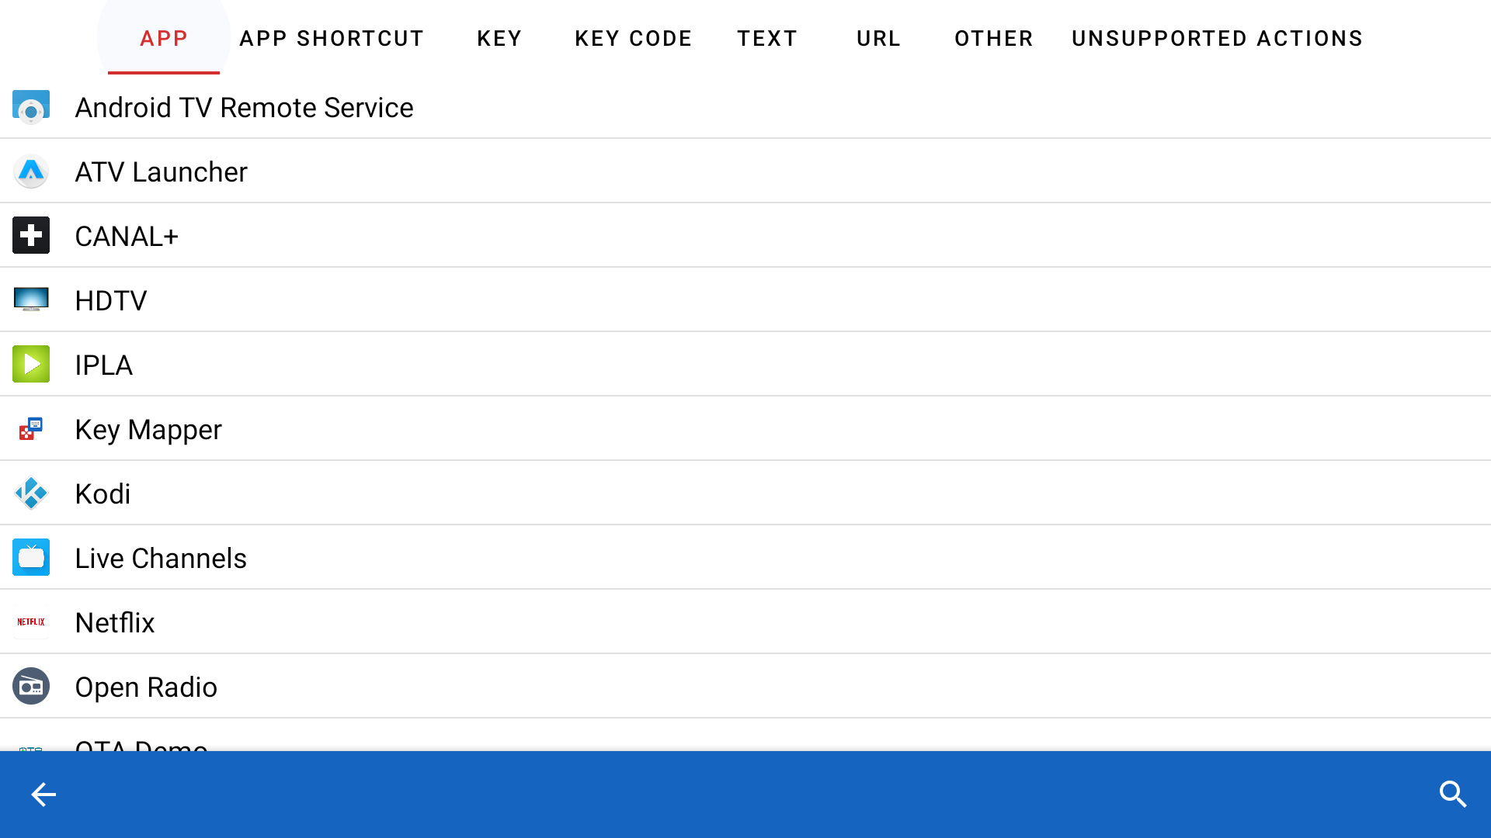Open the KEY CODE tab

click(x=634, y=38)
